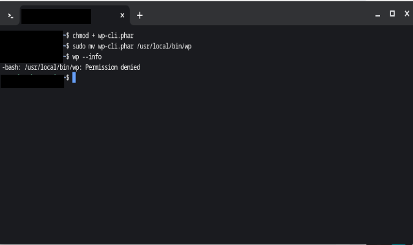This screenshot has width=413, height=245.
Task: Click wp-cli.phar in the chmod line
Action: pos(116,36)
